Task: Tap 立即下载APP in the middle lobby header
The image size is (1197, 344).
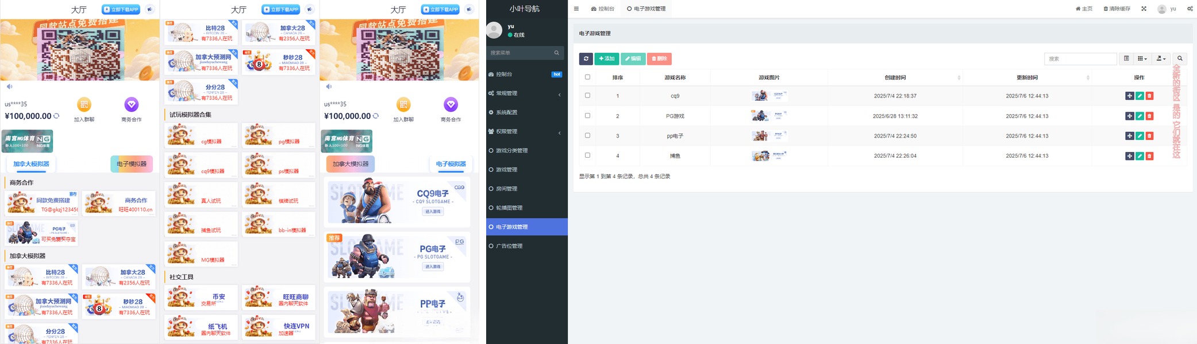Action: [281, 9]
